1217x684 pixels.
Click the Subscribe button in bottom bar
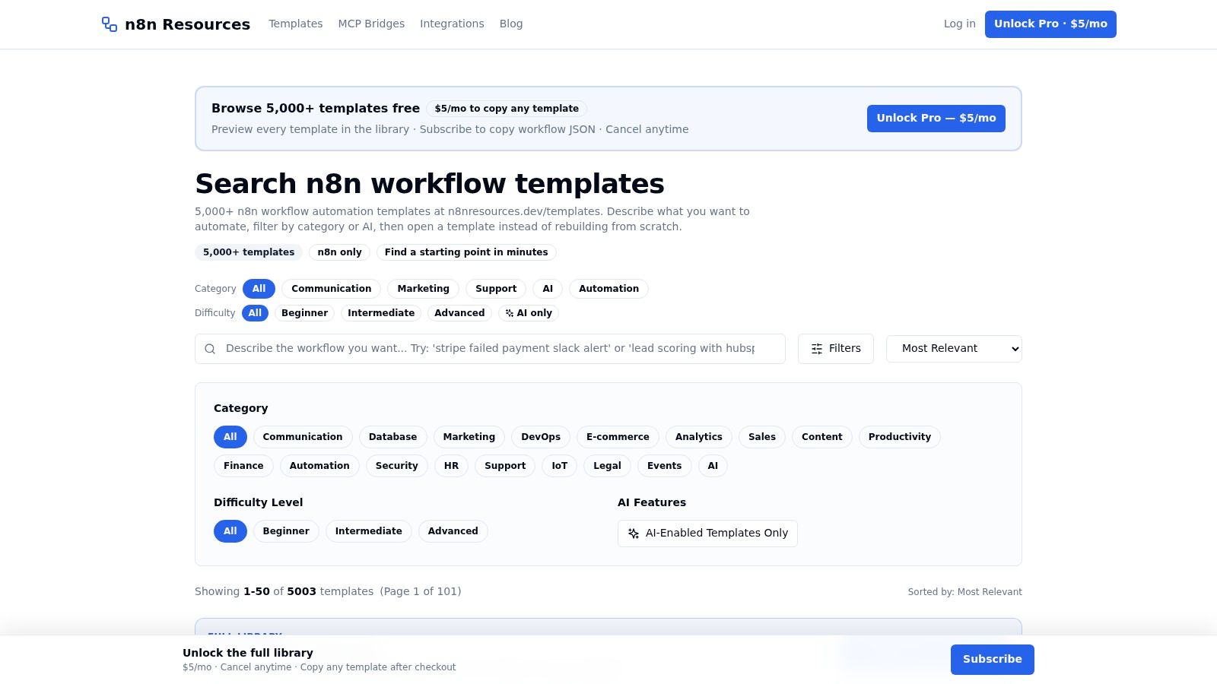[992, 660]
